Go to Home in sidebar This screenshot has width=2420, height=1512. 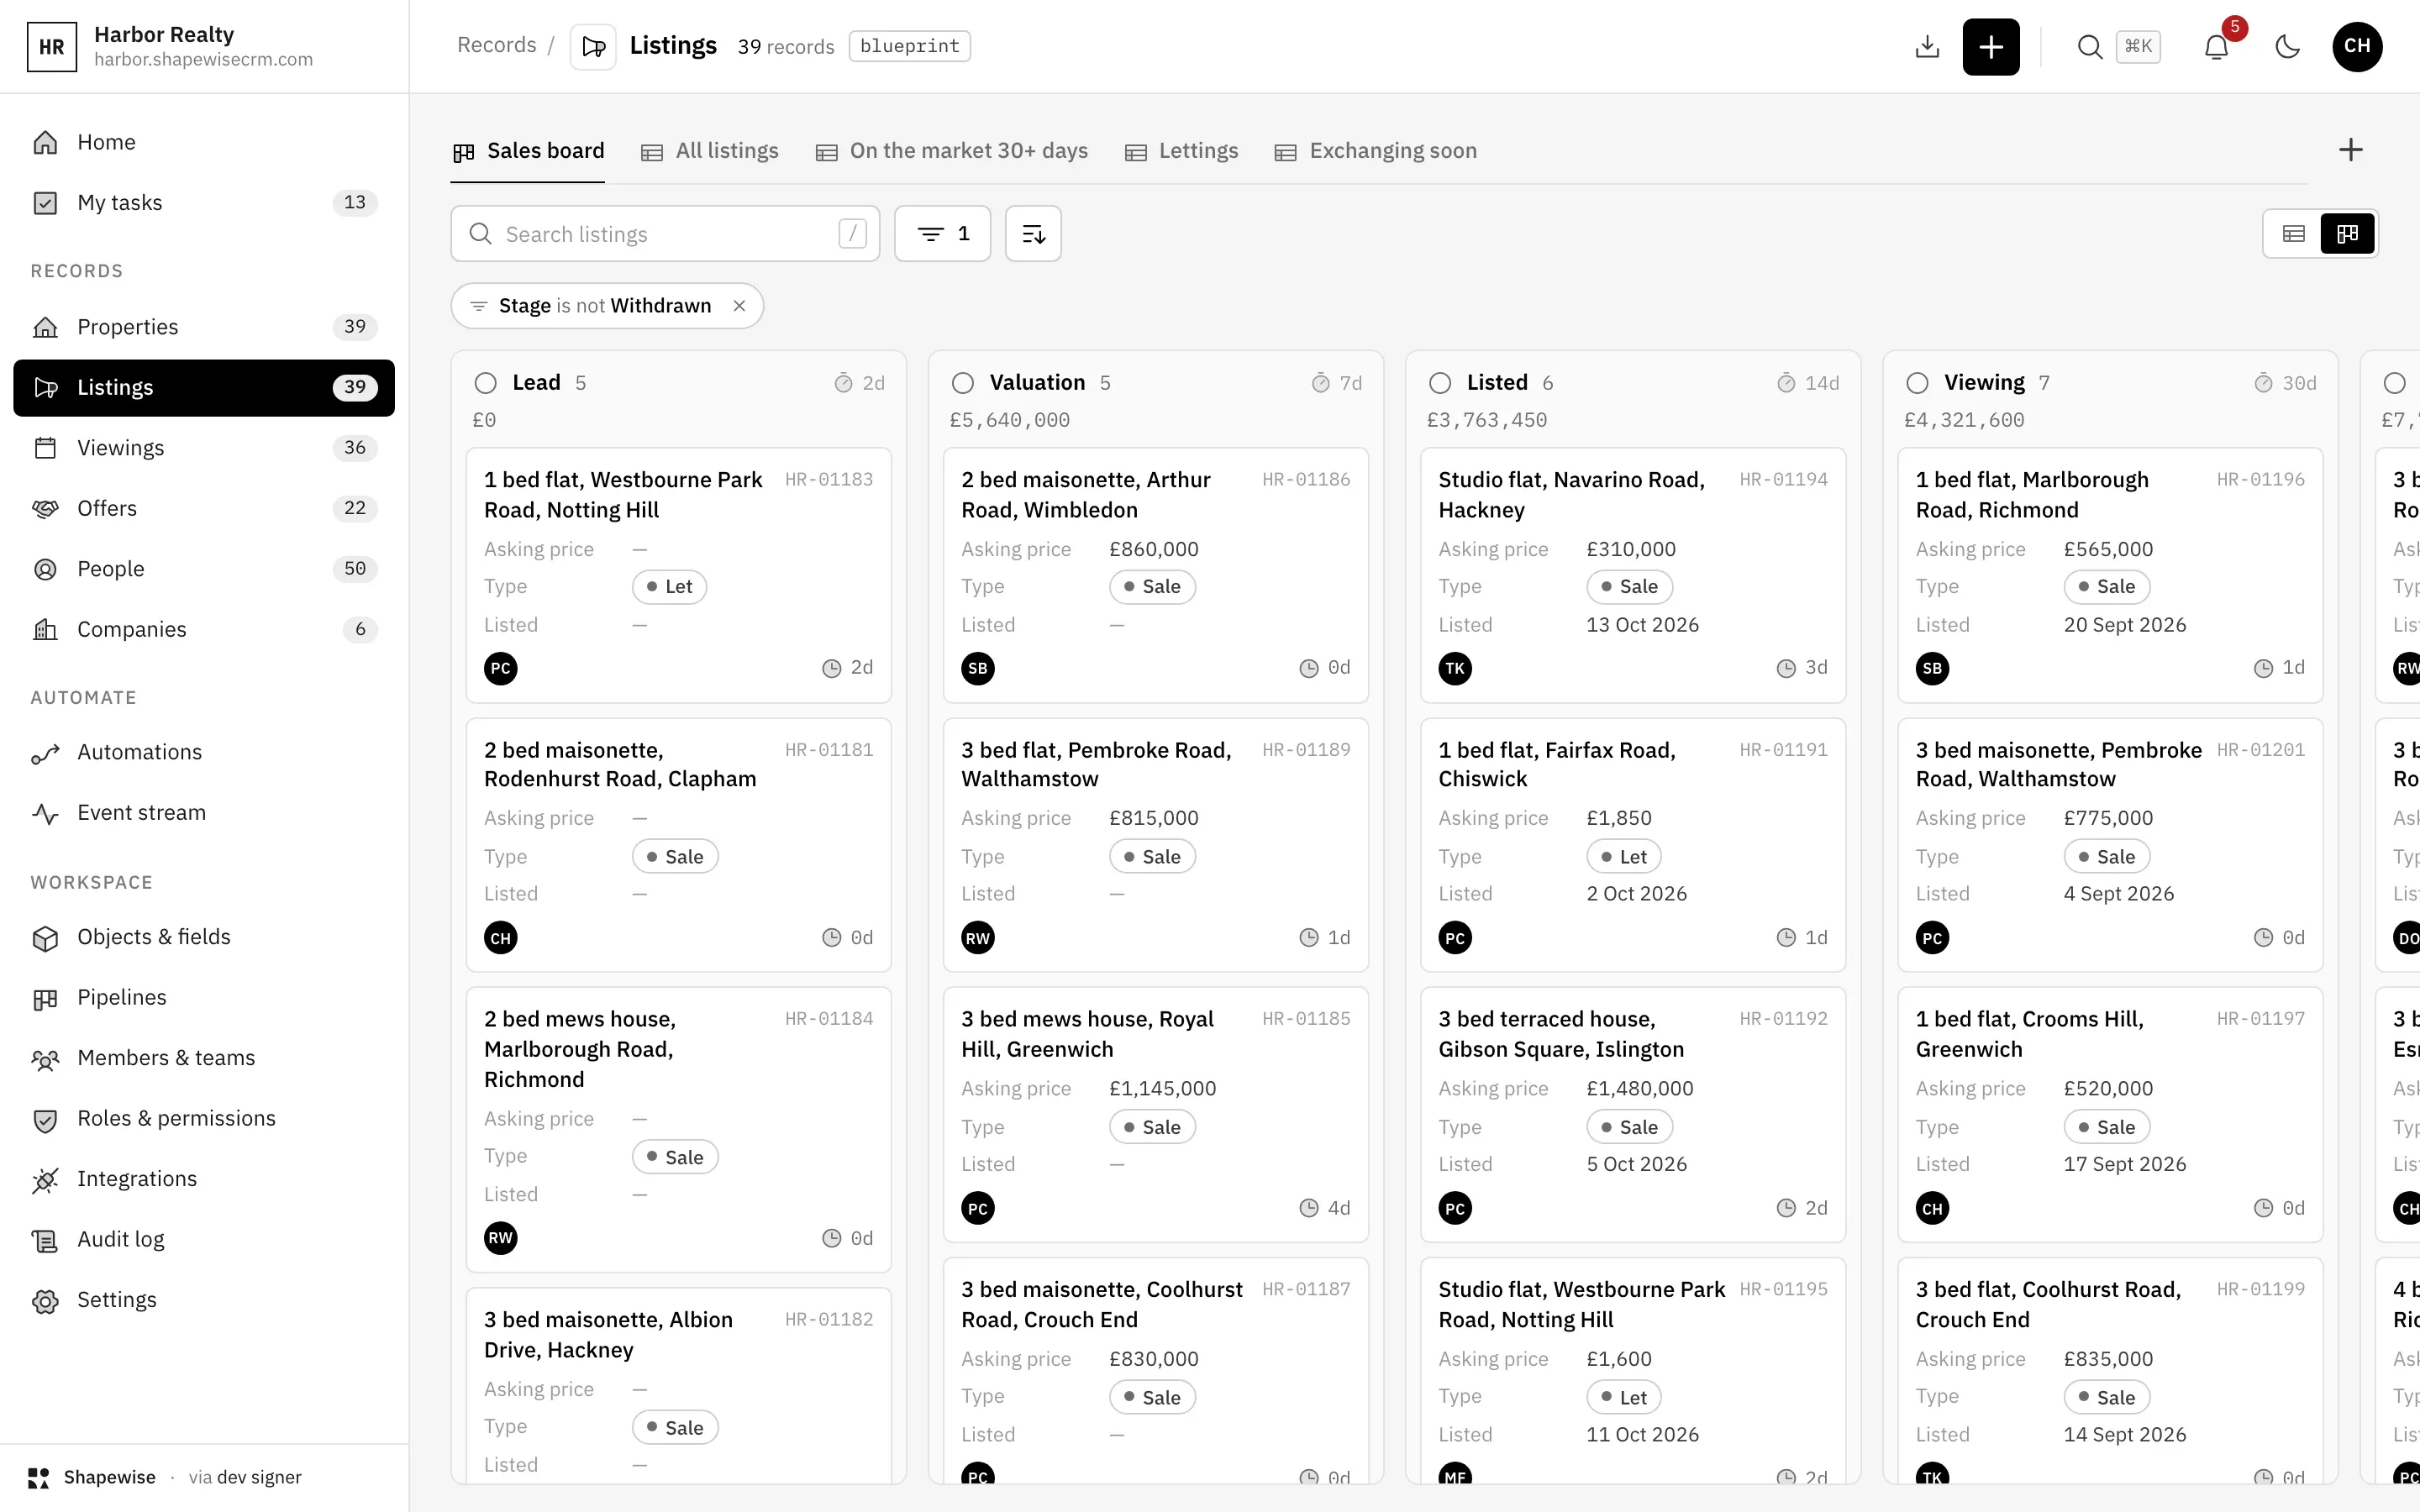click(204, 142)
